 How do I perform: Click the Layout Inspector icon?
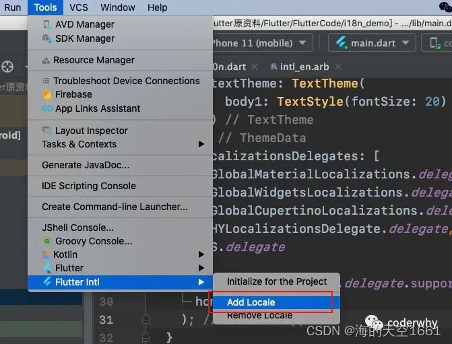pyautogui.click(x=46, y=131)
